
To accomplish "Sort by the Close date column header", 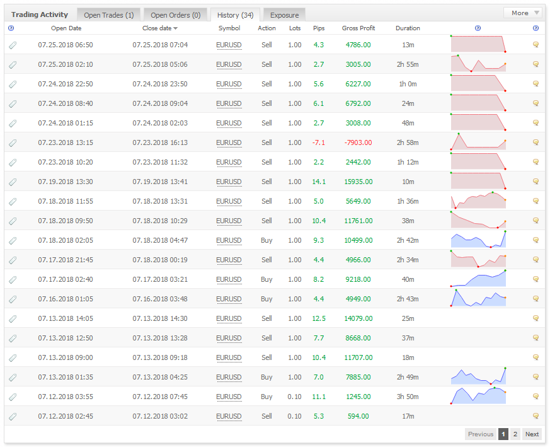I will tap(159, 28).
